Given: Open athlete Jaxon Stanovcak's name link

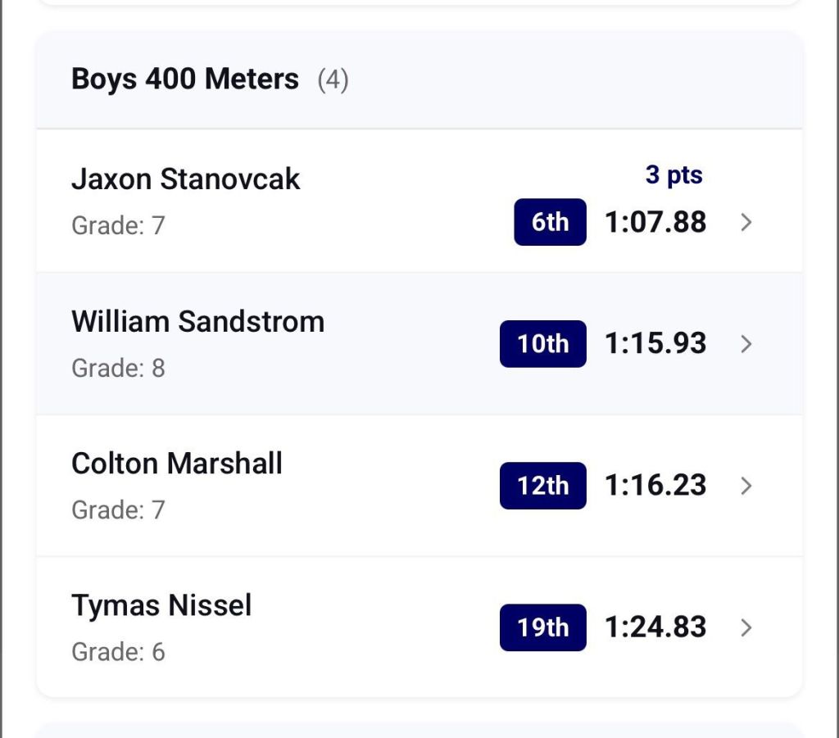Looking at the screenshot, I should tap(186, 179).
